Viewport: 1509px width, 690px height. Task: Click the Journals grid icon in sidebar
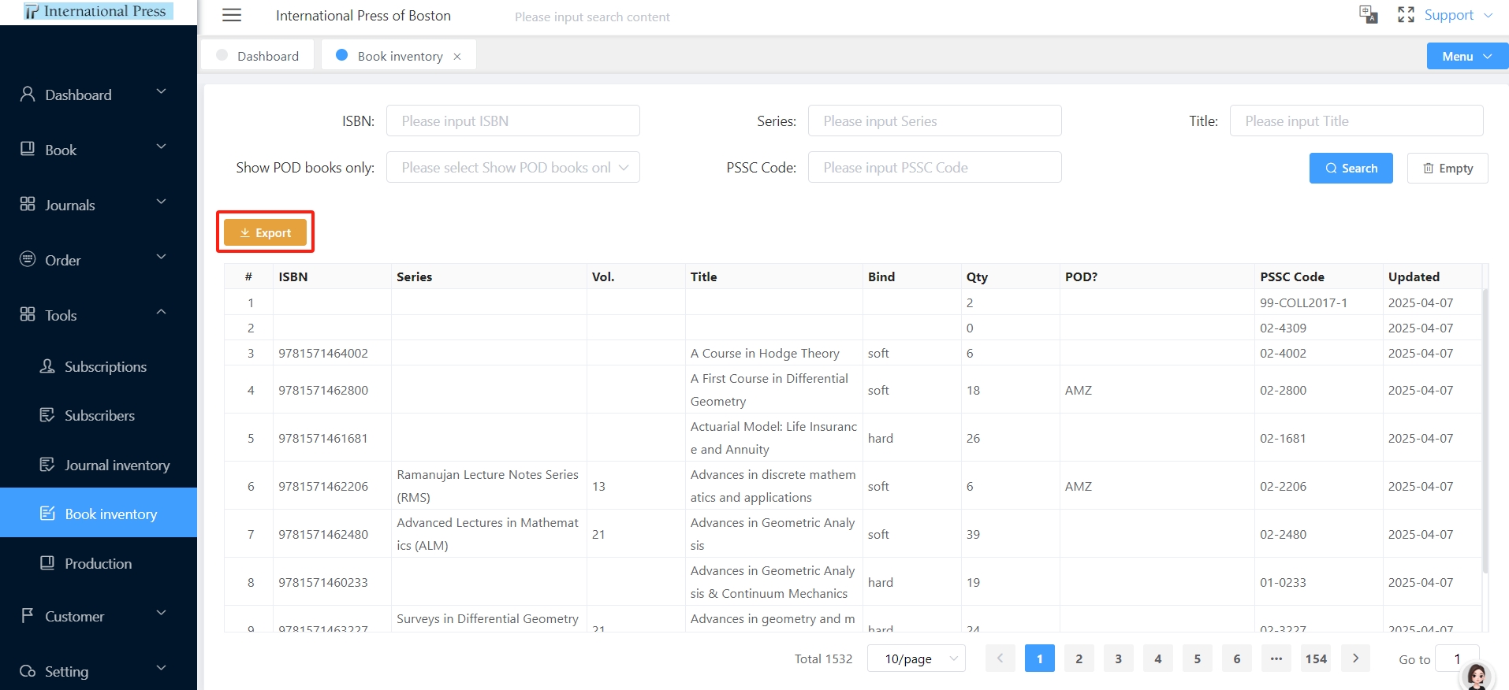(x=28, y=204)
